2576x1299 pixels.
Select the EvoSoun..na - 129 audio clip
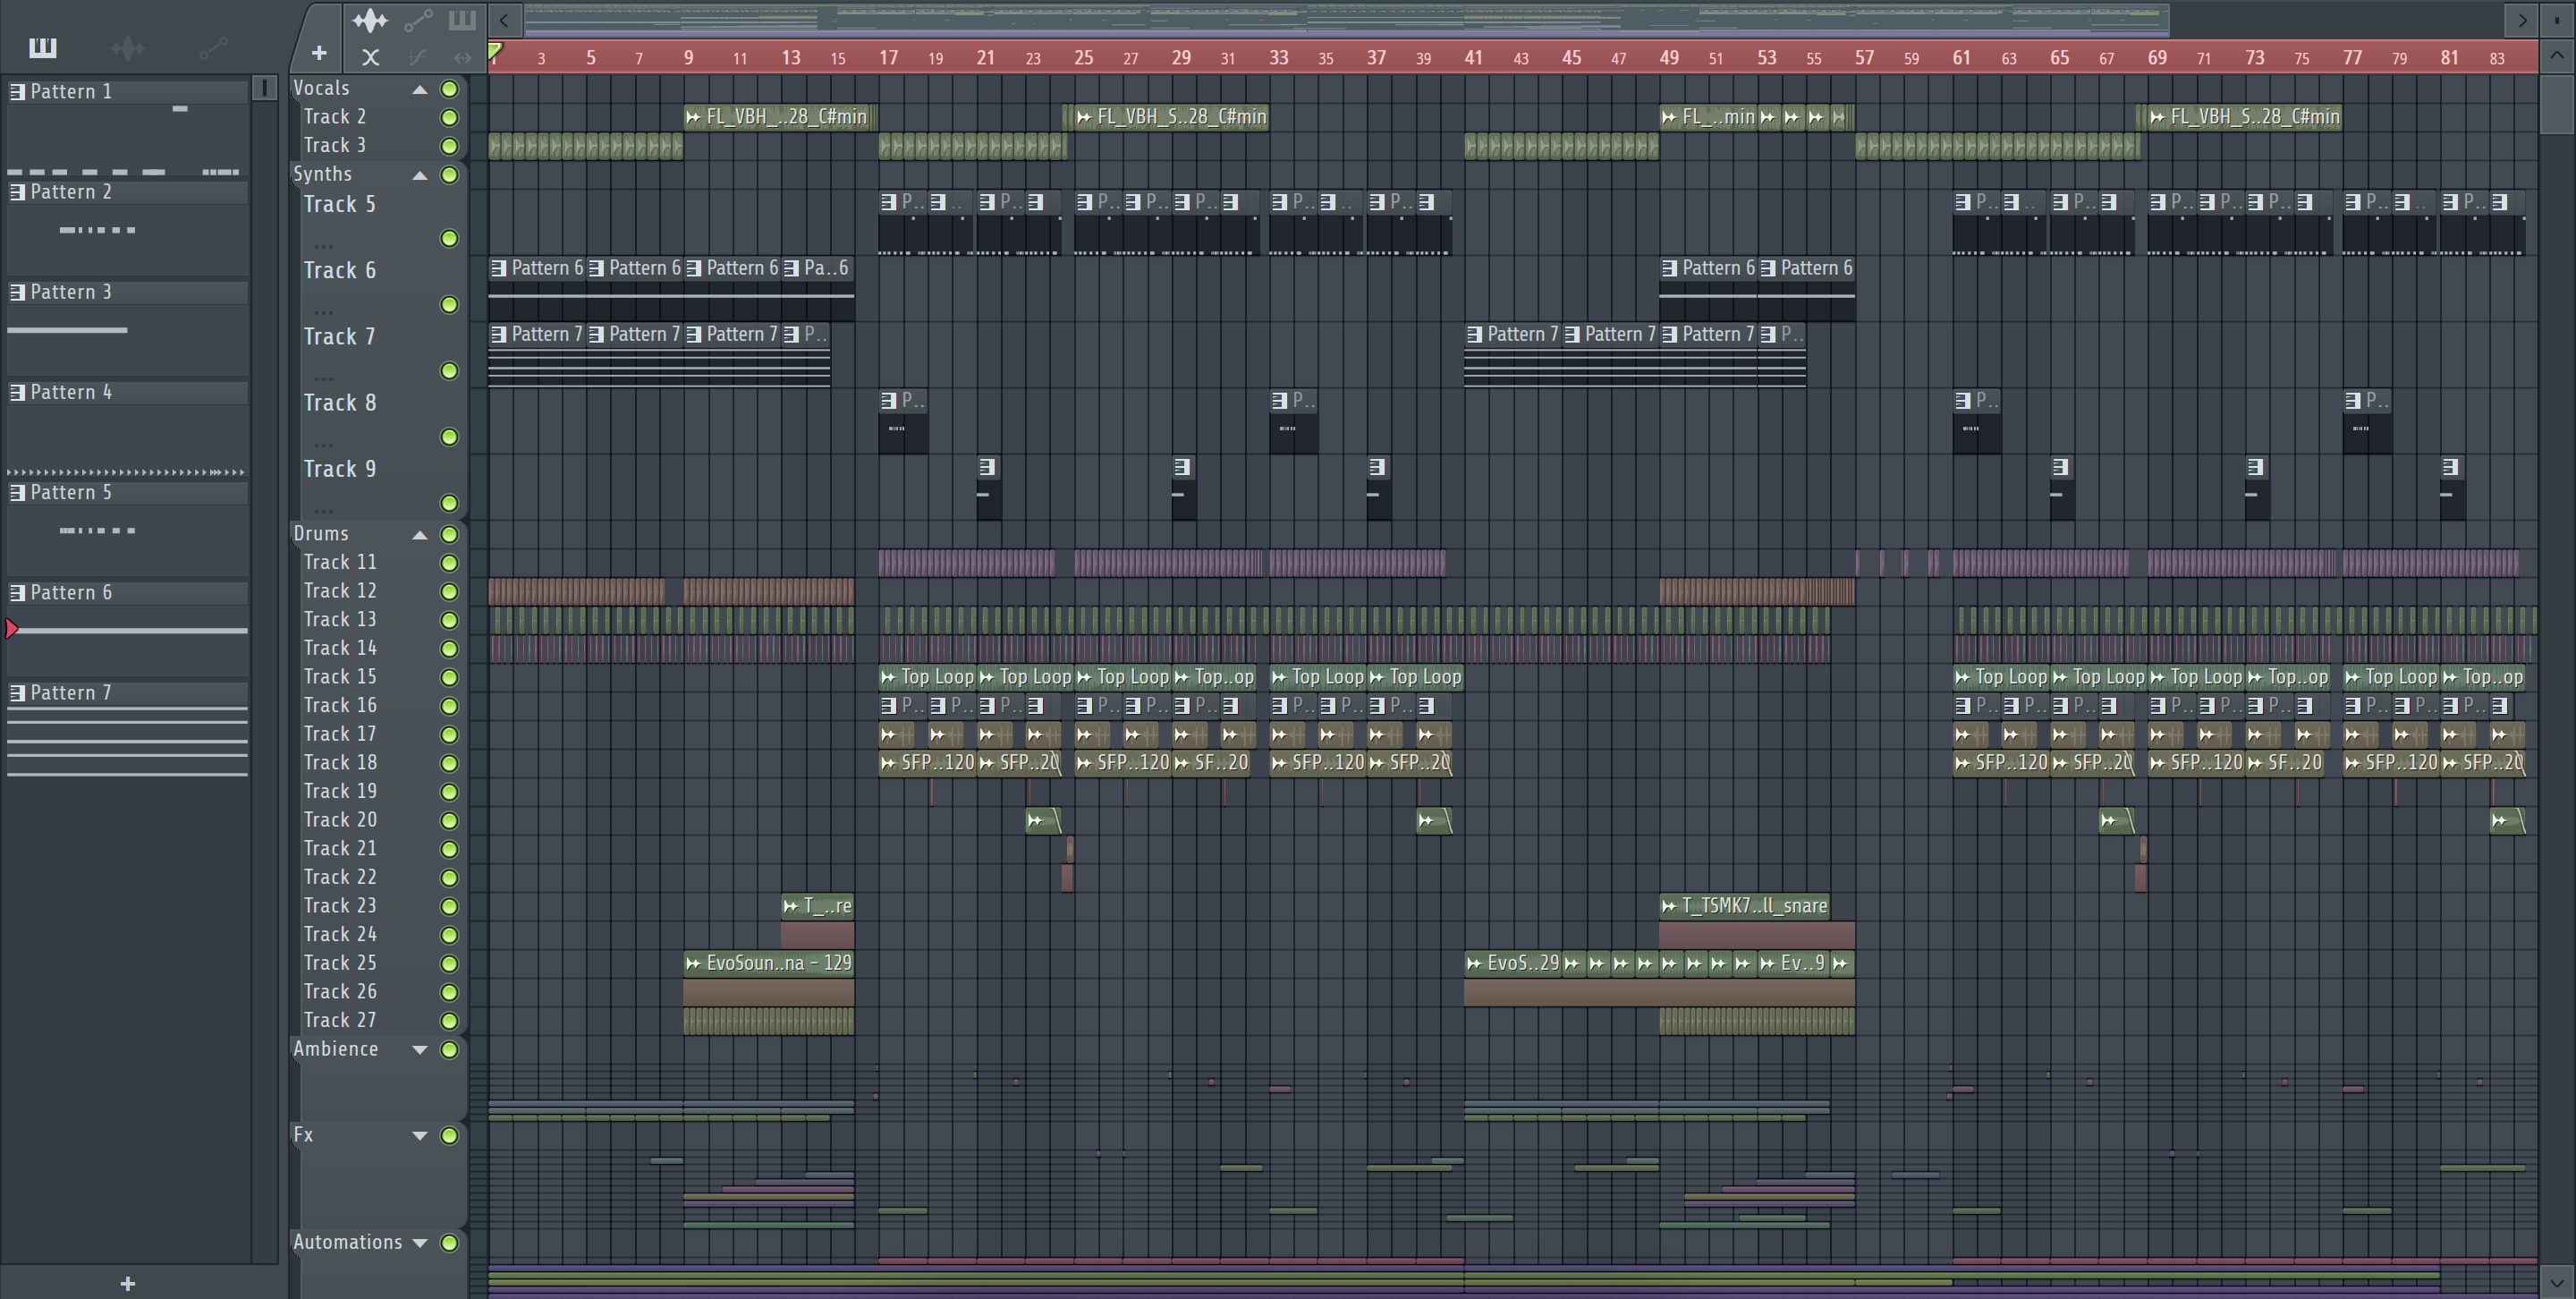pyautogui.click(x=769, y=963)
